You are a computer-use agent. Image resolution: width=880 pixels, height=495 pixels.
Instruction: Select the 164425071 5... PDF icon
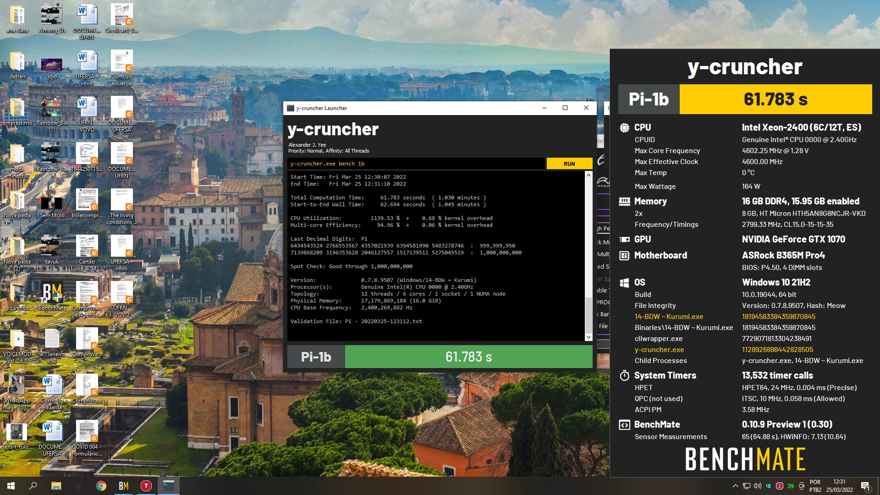(x=87, y=158)
